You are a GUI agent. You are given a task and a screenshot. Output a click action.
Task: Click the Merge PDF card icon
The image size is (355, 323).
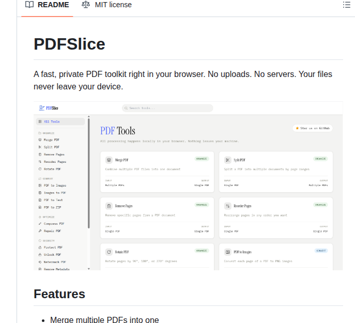109,160
